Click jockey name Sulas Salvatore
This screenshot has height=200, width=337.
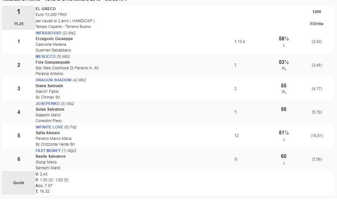(50, 109)
